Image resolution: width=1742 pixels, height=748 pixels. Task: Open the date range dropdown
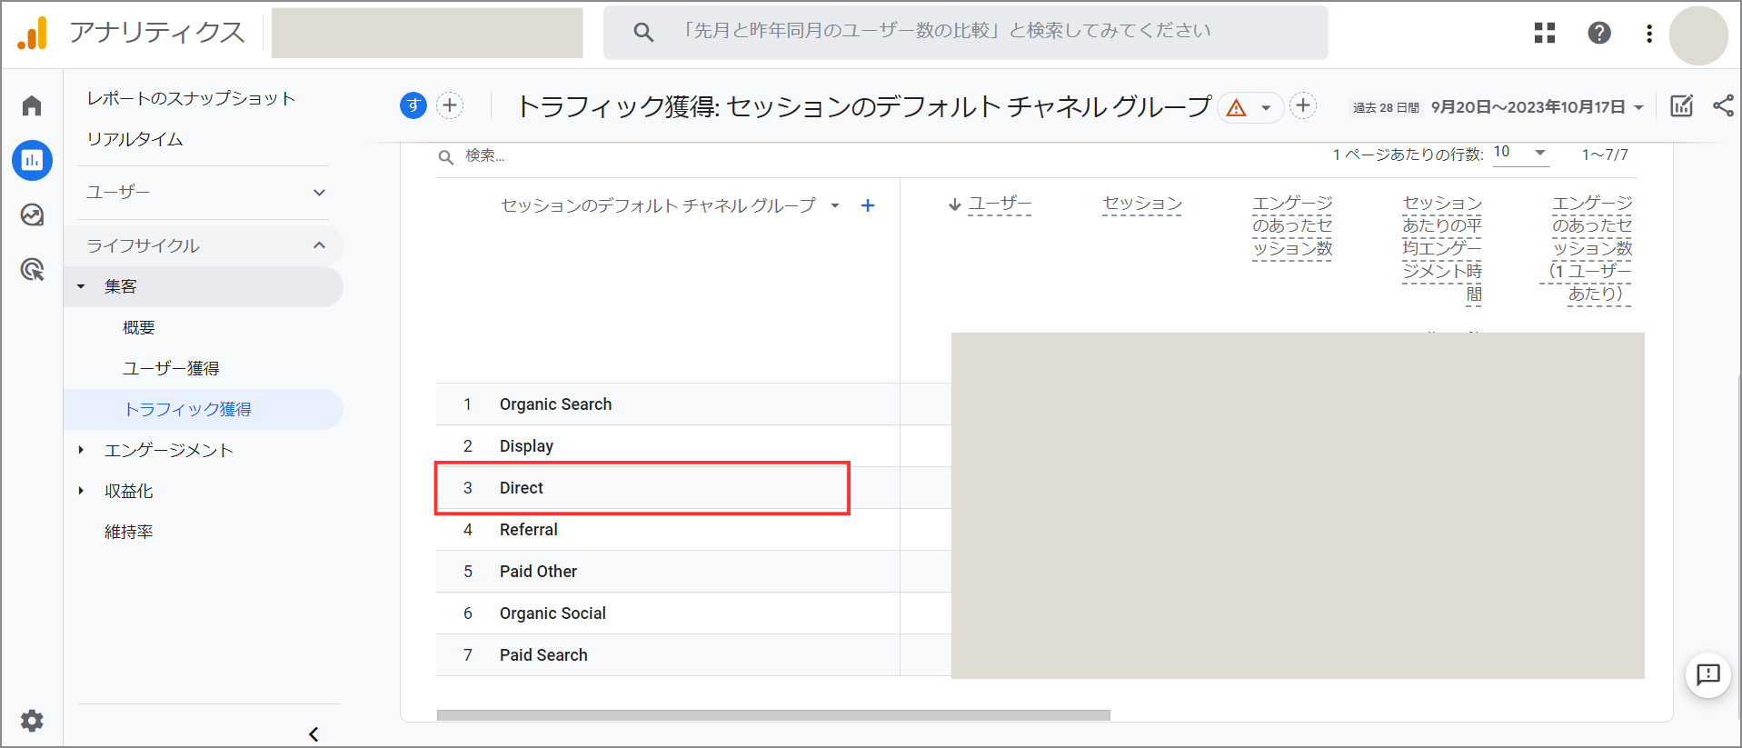click(x=1538, y=107)
